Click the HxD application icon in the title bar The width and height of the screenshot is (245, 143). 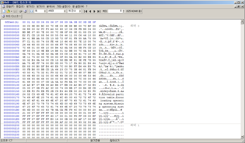tap(2, 3)
